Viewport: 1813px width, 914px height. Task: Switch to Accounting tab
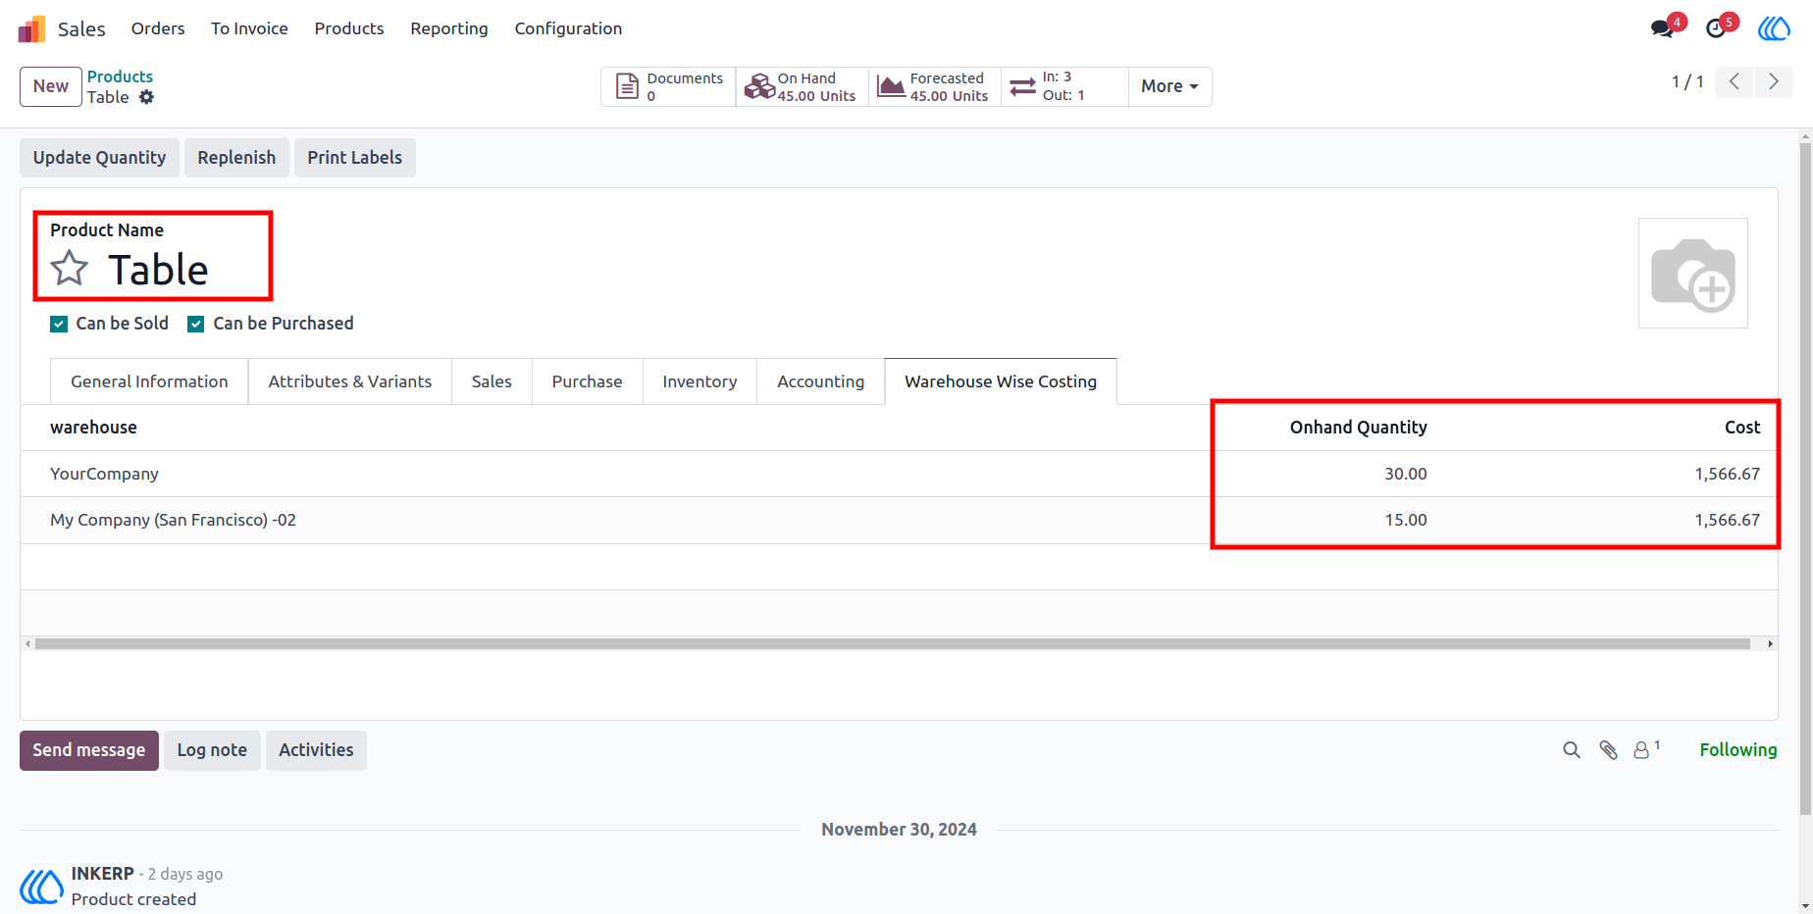coord(821,381)
